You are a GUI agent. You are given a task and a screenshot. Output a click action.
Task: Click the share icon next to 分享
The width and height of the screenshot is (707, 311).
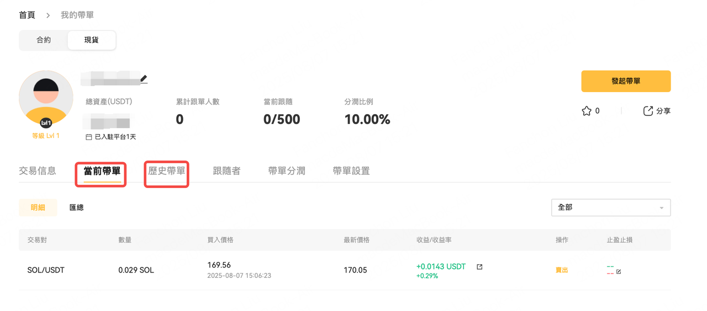click(648, 111)
